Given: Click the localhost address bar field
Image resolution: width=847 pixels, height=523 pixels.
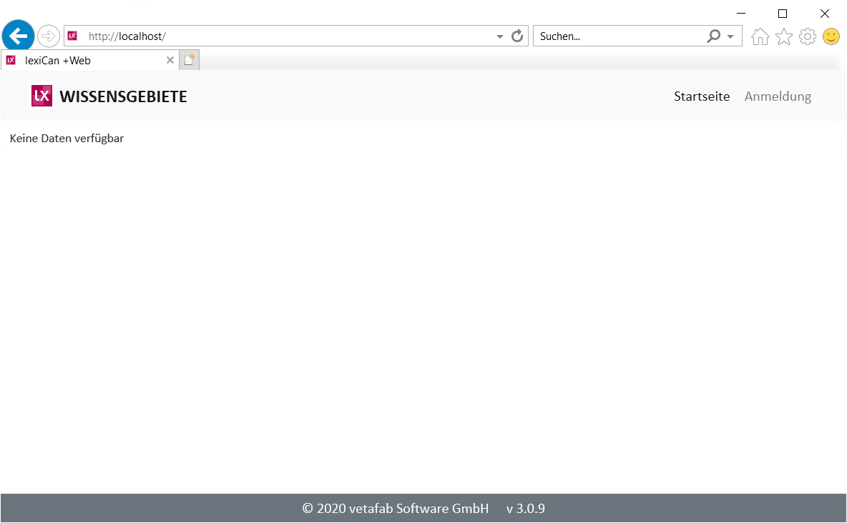Looking at the screenshot, I should coord(286,36).
